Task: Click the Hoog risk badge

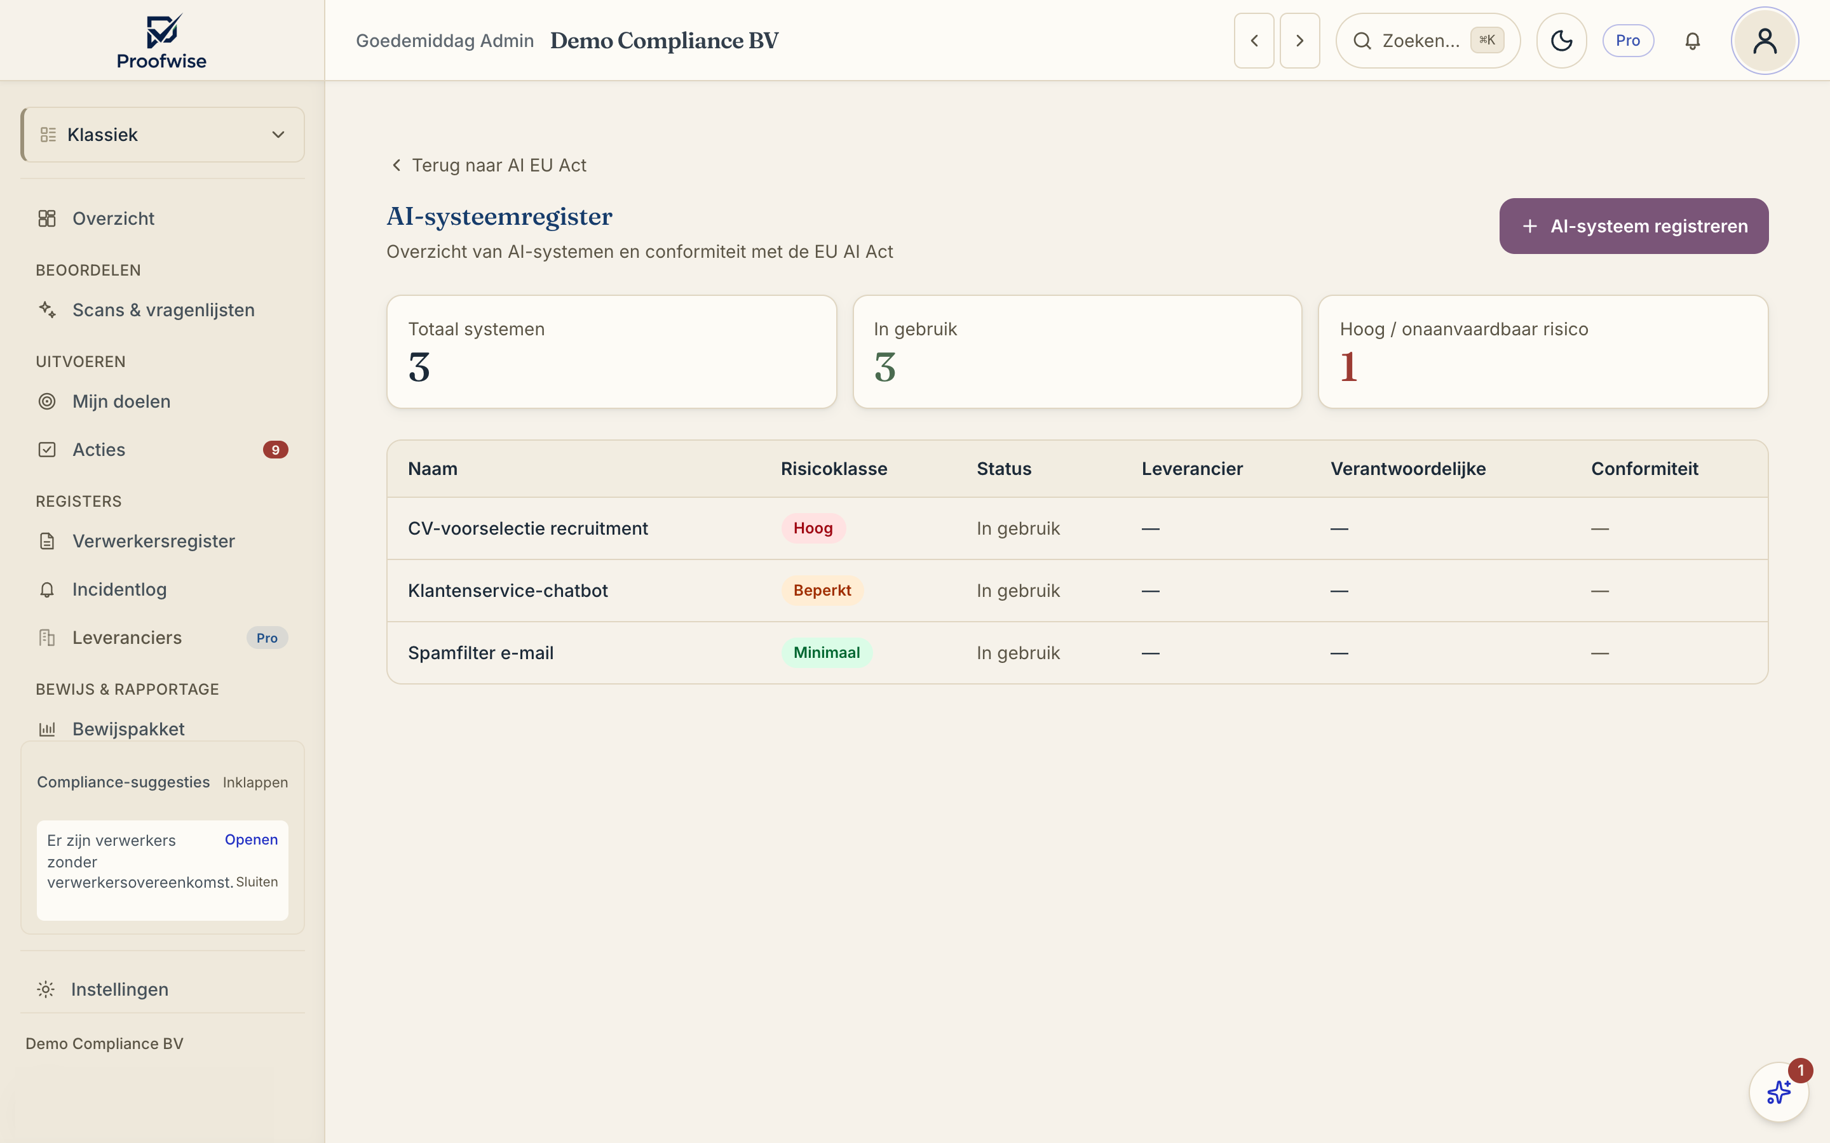Action: click(x=813, y=528)
